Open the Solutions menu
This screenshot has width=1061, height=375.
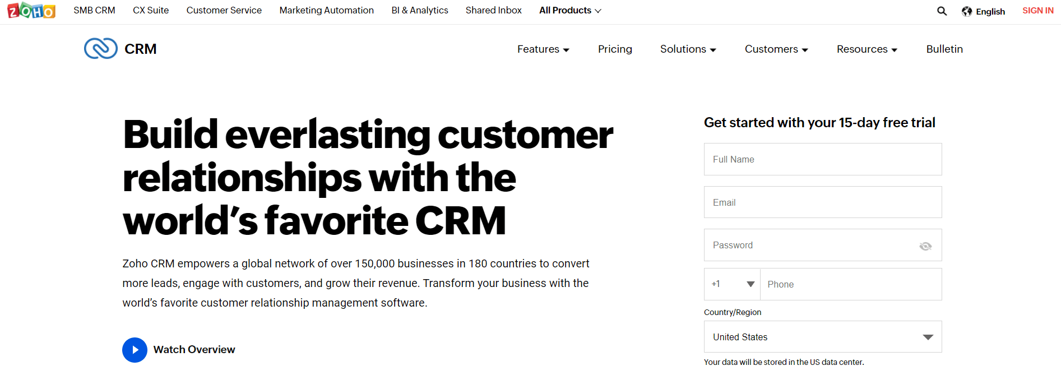688,49
